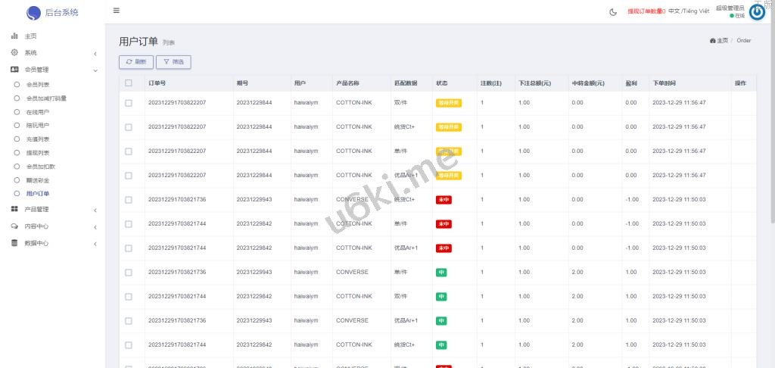
Task: Check the first order row checkbox
Action: 129,102
